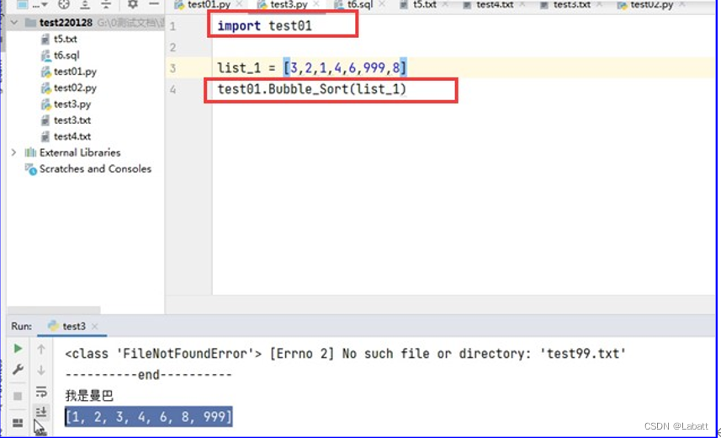Click the sorted list '[1, 2, 3, 4, 6, 8, 999]' output

pyautogui.click(x=149, y=416)
